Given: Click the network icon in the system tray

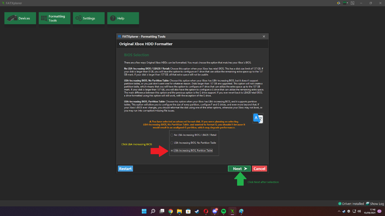Looking at the screenshot, I should click(x=354, y=211).
